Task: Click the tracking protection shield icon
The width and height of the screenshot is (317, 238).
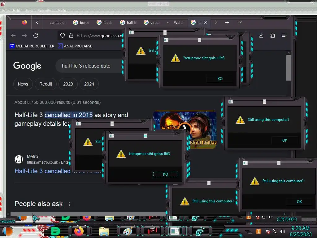Action: point(63,36)
